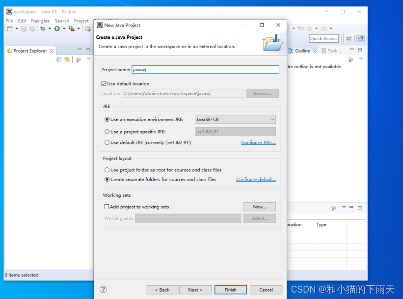Click the Run icon in the toolbar
The image size is (403, 299).
pos(57,28)
